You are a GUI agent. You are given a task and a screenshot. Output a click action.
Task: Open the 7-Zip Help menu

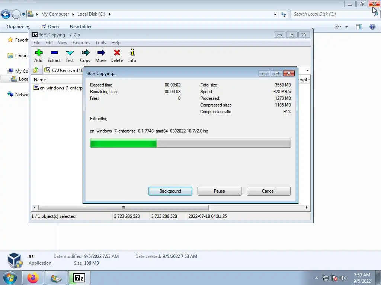click(116, 43)
